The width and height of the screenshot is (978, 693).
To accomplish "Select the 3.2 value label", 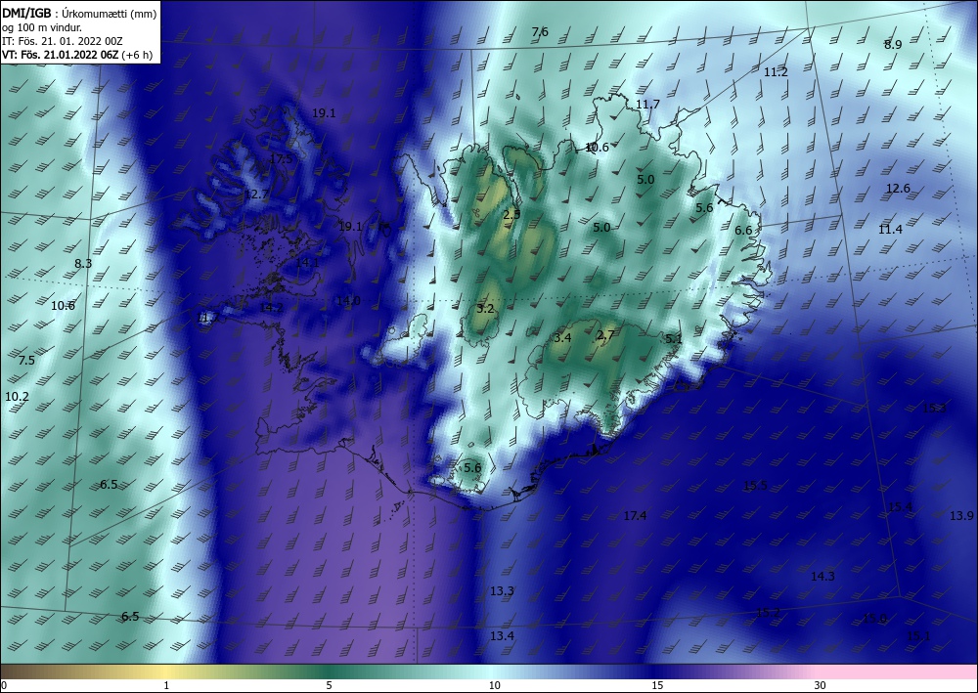I will click(x=485, y=309).
